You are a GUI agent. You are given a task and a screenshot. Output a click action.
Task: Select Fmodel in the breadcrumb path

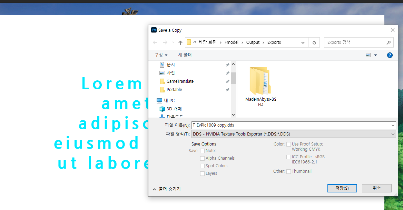tap(231, 42)
